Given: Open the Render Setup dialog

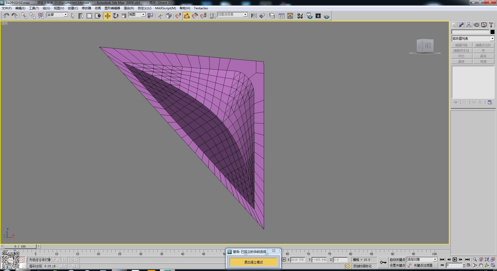Looking at the screenshot, I should pos(310,16).
